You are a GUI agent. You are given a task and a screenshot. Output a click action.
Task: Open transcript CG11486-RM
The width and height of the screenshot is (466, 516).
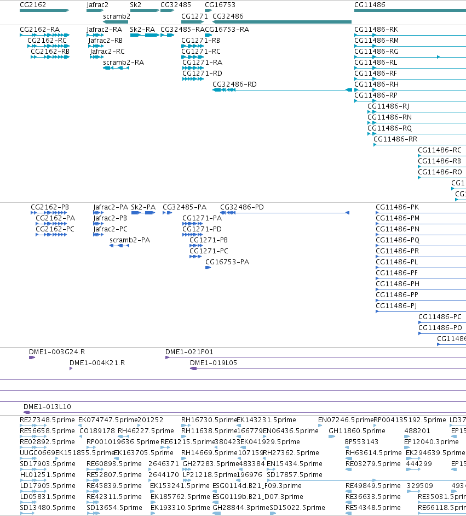click(377, 41)
